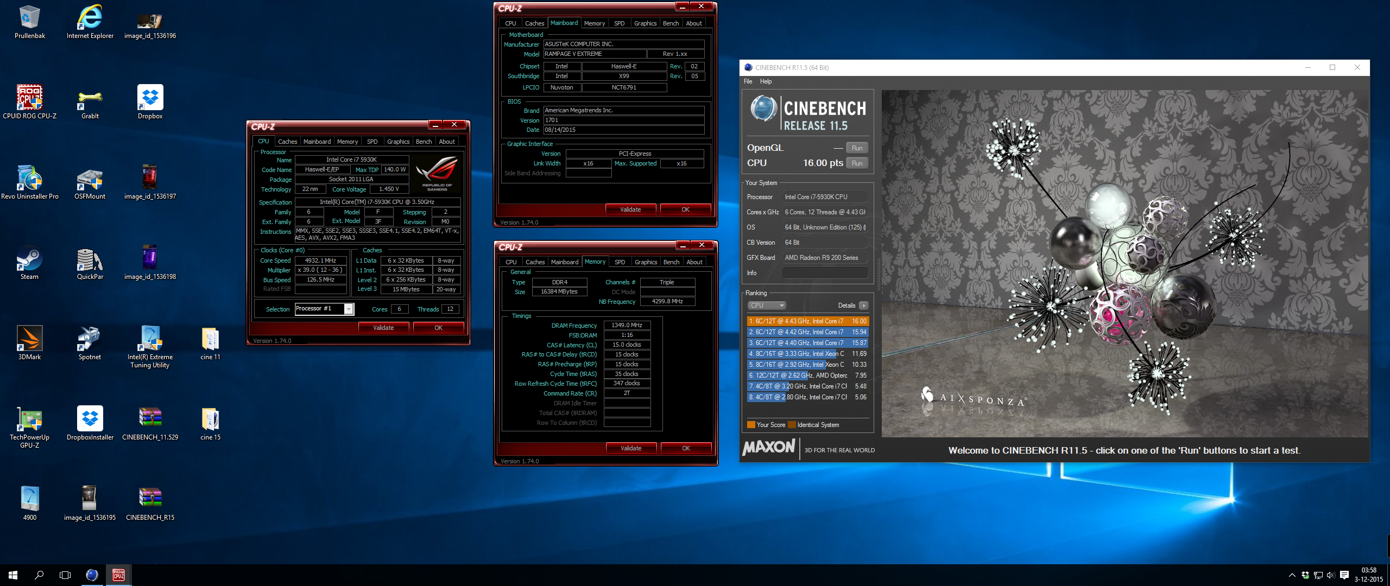Open the Windows Start menu
The width and height of the screenshot is (1390, 586).
13,575
